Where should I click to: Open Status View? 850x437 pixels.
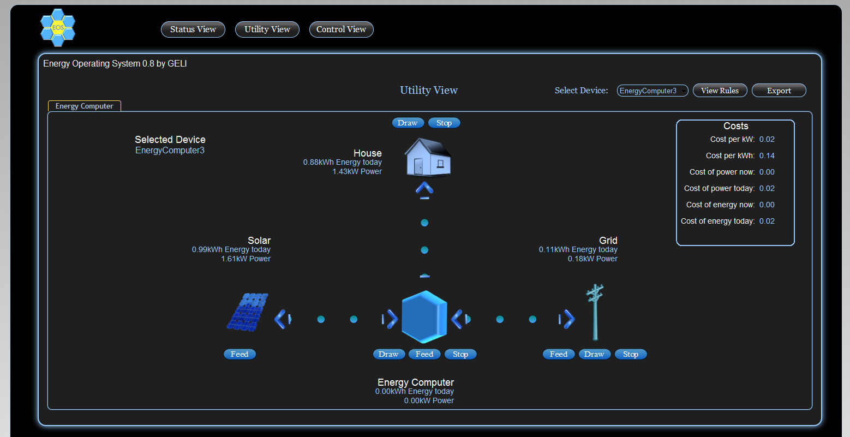[x=193, y=29]
